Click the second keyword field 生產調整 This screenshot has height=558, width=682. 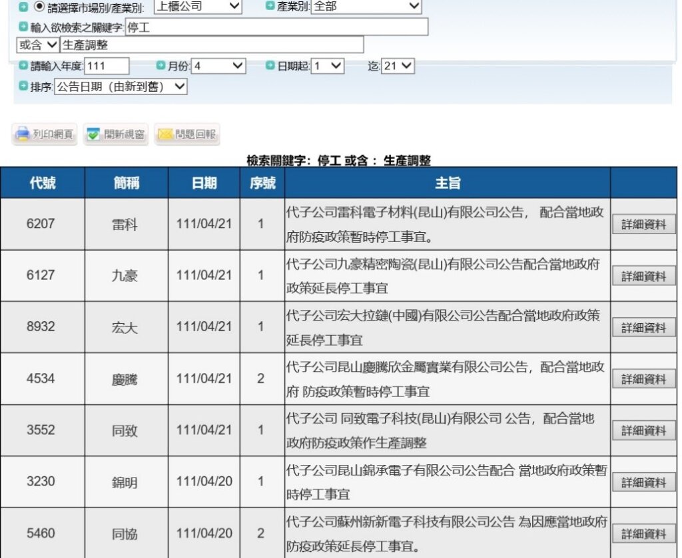212,45
